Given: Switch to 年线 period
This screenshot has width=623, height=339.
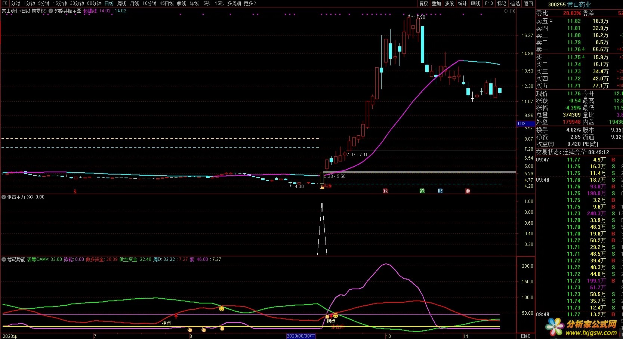Looking at the screenshot, I should click(x=194, y=3).
